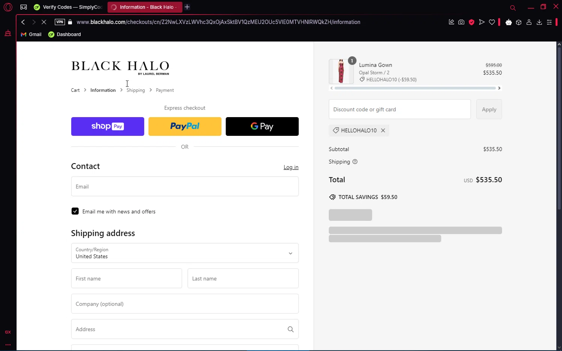
Task: Click the GX Control icon at sidebar bottom
Action: [x=8, y=332]
